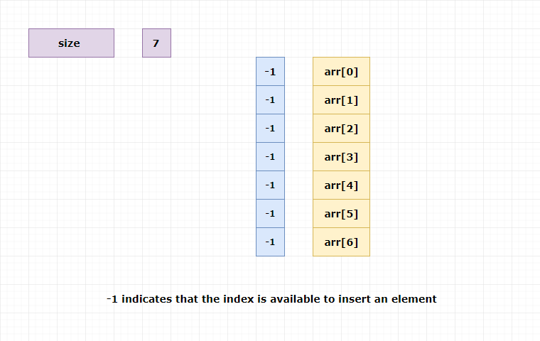Select blue -1 cell beside arr[0]
The image size is (540, 341).
point(270,71)
